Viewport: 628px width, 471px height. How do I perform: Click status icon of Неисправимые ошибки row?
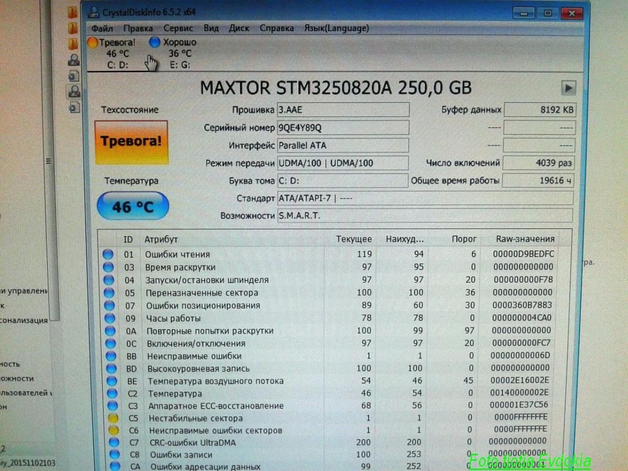click(110, 356)
